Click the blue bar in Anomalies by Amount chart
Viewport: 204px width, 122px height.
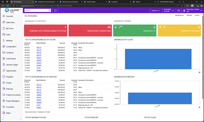pos(160,98)
